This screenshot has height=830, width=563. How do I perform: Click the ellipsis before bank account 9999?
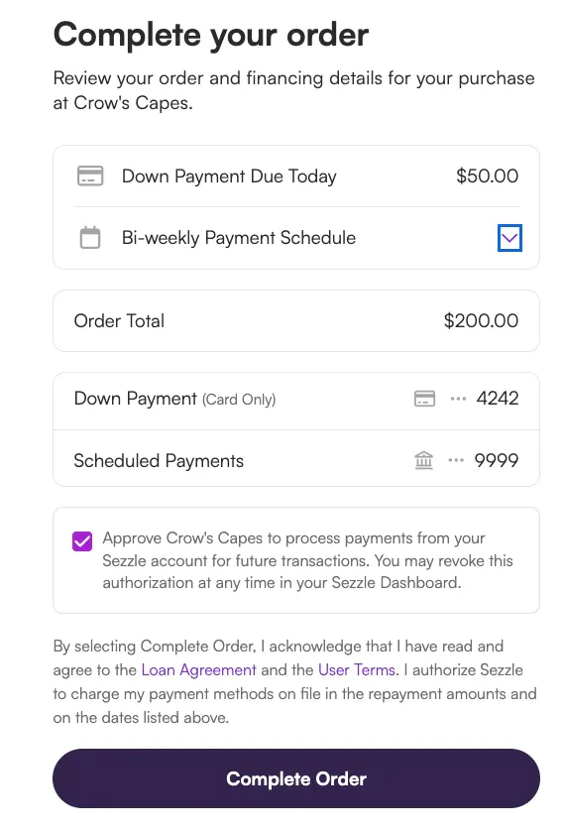coord(456,460)
